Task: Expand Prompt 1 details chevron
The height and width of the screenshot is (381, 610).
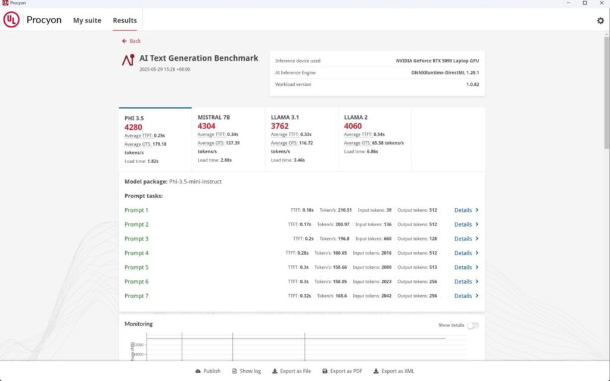Action: click(x=477, y=210)
